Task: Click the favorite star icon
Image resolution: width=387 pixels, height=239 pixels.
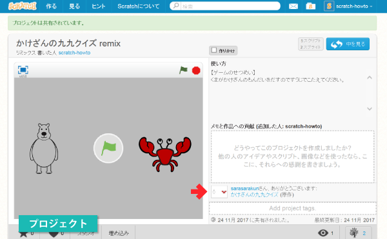Action: (23, 233)
